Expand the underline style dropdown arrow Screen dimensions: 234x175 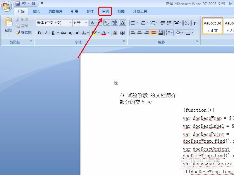(x=58, y=33)
